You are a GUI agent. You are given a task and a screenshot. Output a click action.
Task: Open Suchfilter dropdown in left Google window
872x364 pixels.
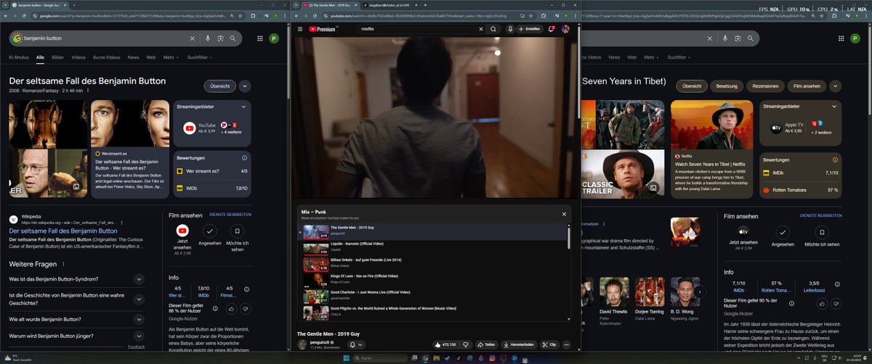click(200, 57)
